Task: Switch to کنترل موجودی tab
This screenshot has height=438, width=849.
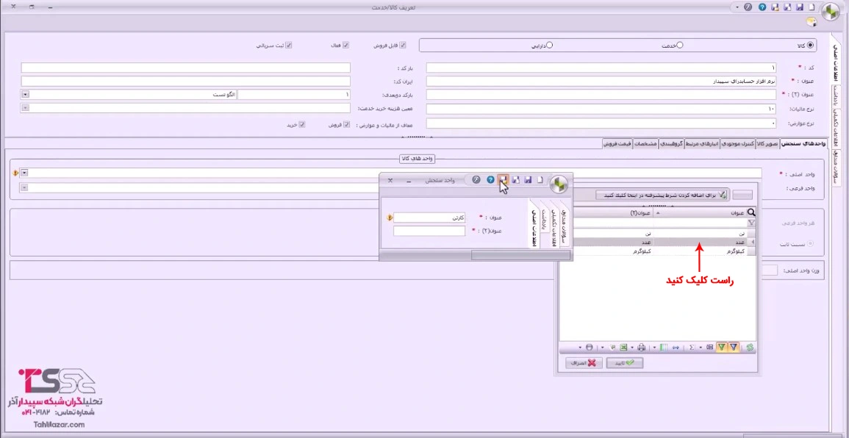Action: pos(737,144)
